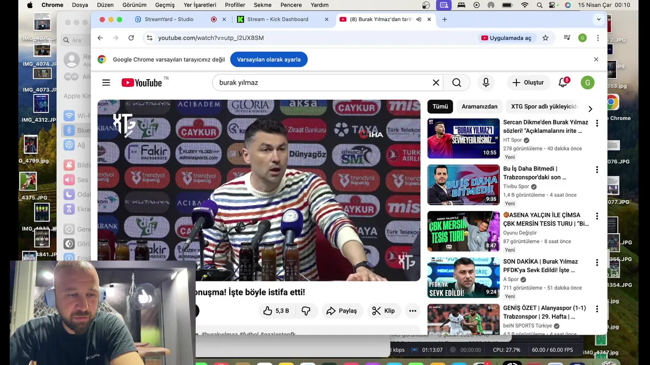
Task: Open options for SON DAKİKA video
Action: point(597,263)
